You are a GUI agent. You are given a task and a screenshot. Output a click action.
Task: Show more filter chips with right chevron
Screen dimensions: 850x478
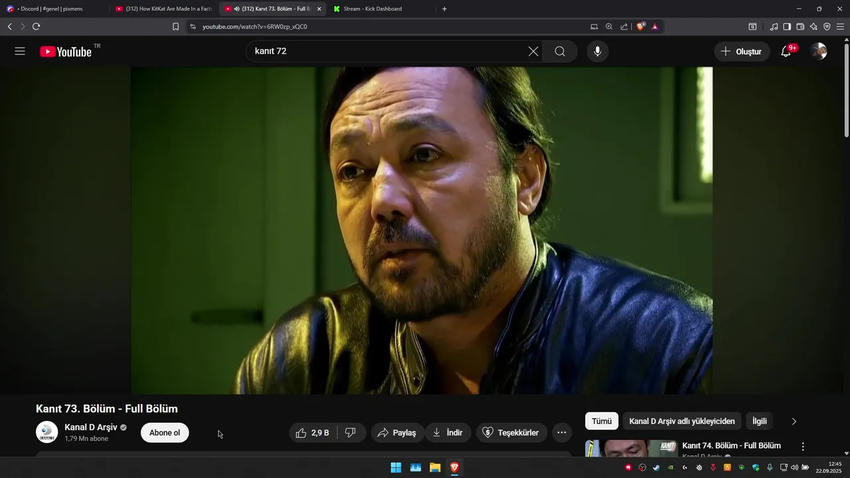click(794, 421)
